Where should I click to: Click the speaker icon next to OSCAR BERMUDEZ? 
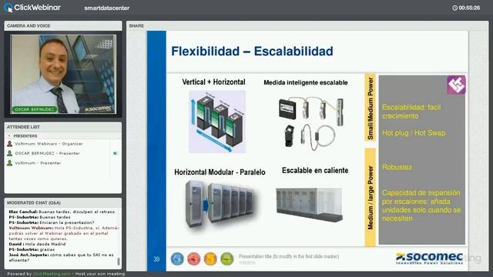[115, 153]
